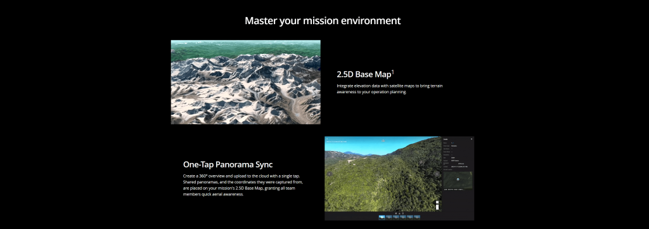Click the back arrow at the viewer's top-left
Screen dimensions: 649x229
(327, 139)
